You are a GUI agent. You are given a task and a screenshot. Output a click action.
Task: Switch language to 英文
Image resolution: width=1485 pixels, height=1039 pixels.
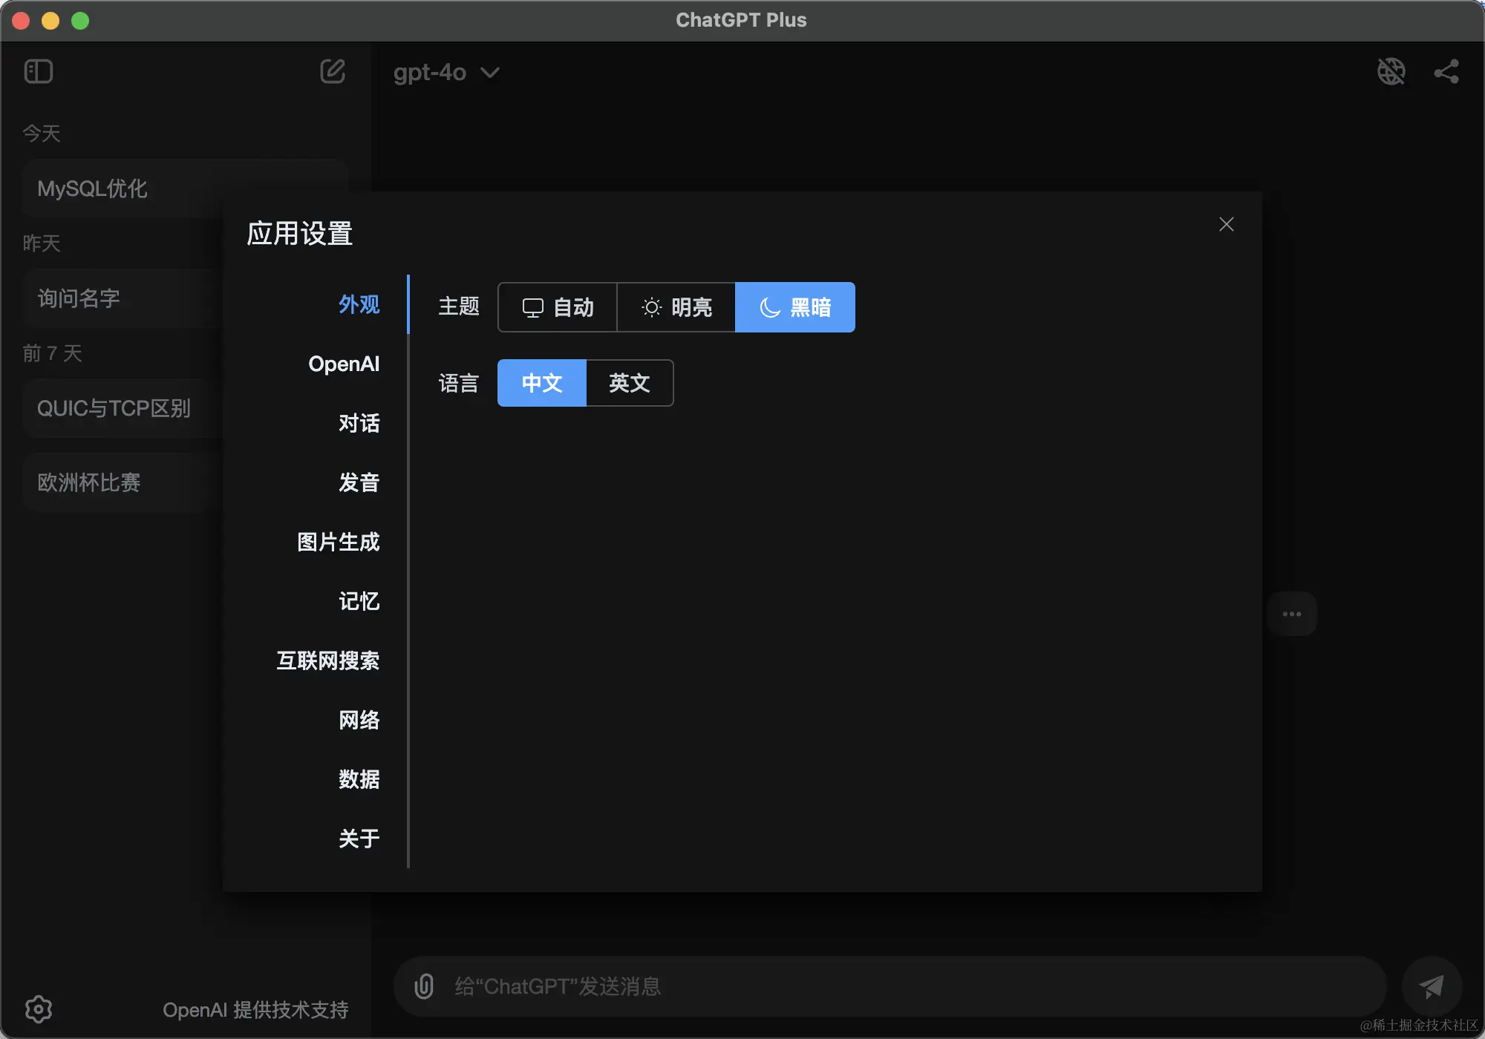(630, 383)
